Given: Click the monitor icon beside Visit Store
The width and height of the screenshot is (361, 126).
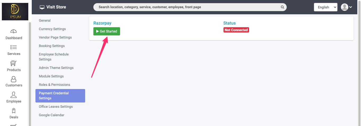Looking at the screenshot, I should tap(42, 7).
